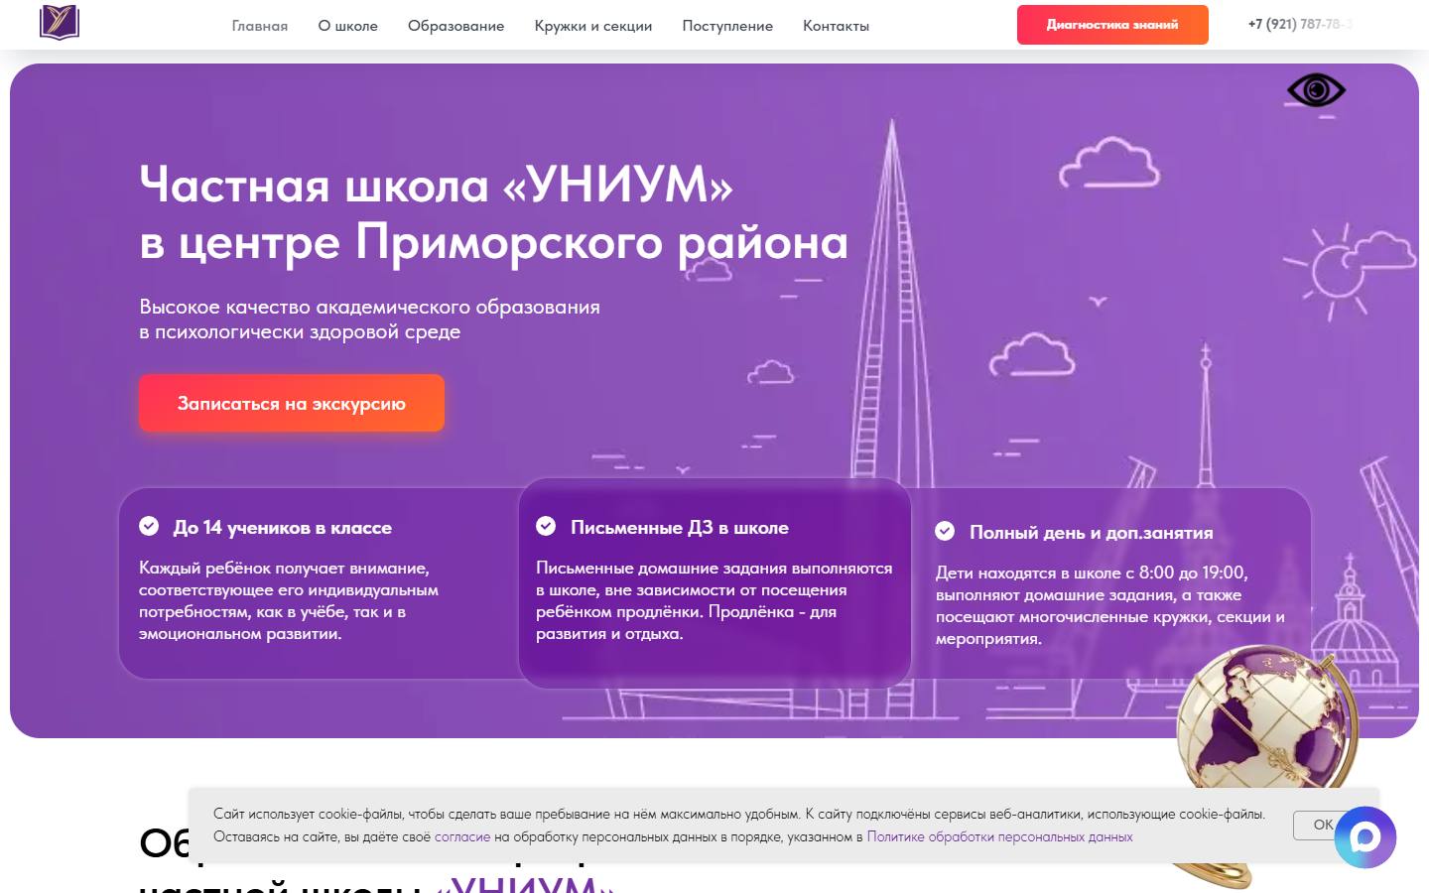
Task: Click the Письменные ДЗ в школе heading
Action: (x=680, y=528)
